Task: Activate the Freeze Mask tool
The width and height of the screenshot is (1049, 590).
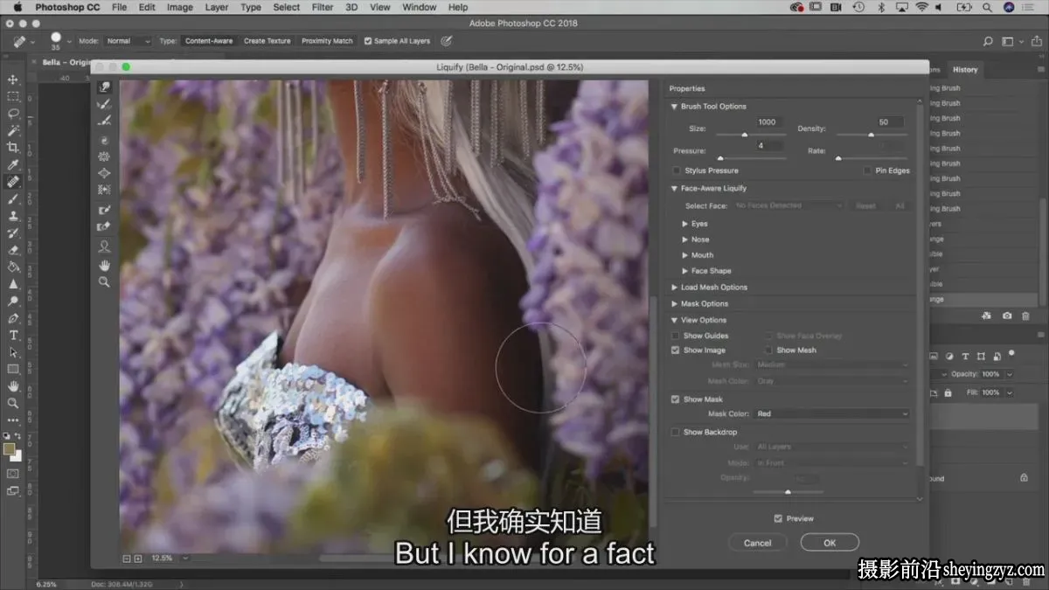Action: (104, 210)
